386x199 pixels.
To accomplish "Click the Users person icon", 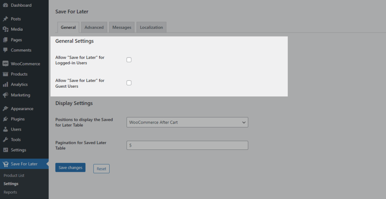I will [6, 129].
